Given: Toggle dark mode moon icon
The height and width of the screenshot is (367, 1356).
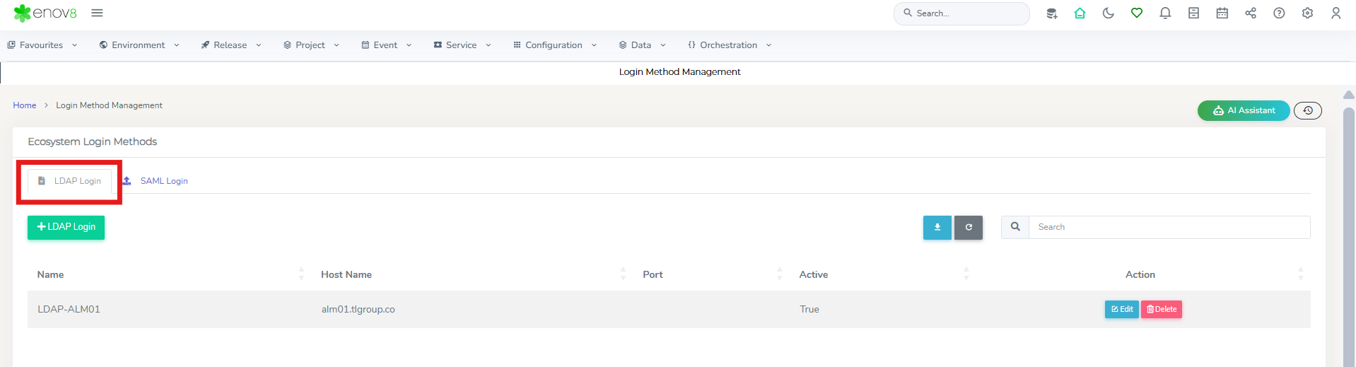Looking at the screenshot, I should (1108, 13).
